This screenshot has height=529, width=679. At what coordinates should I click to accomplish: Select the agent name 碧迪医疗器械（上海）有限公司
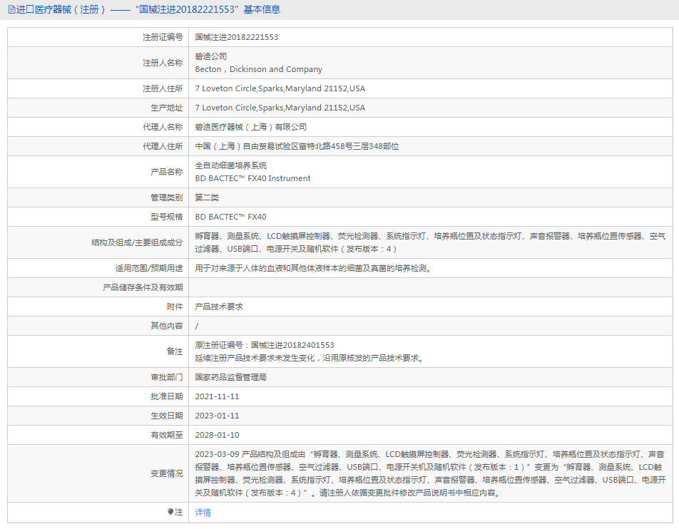point(251,127)
